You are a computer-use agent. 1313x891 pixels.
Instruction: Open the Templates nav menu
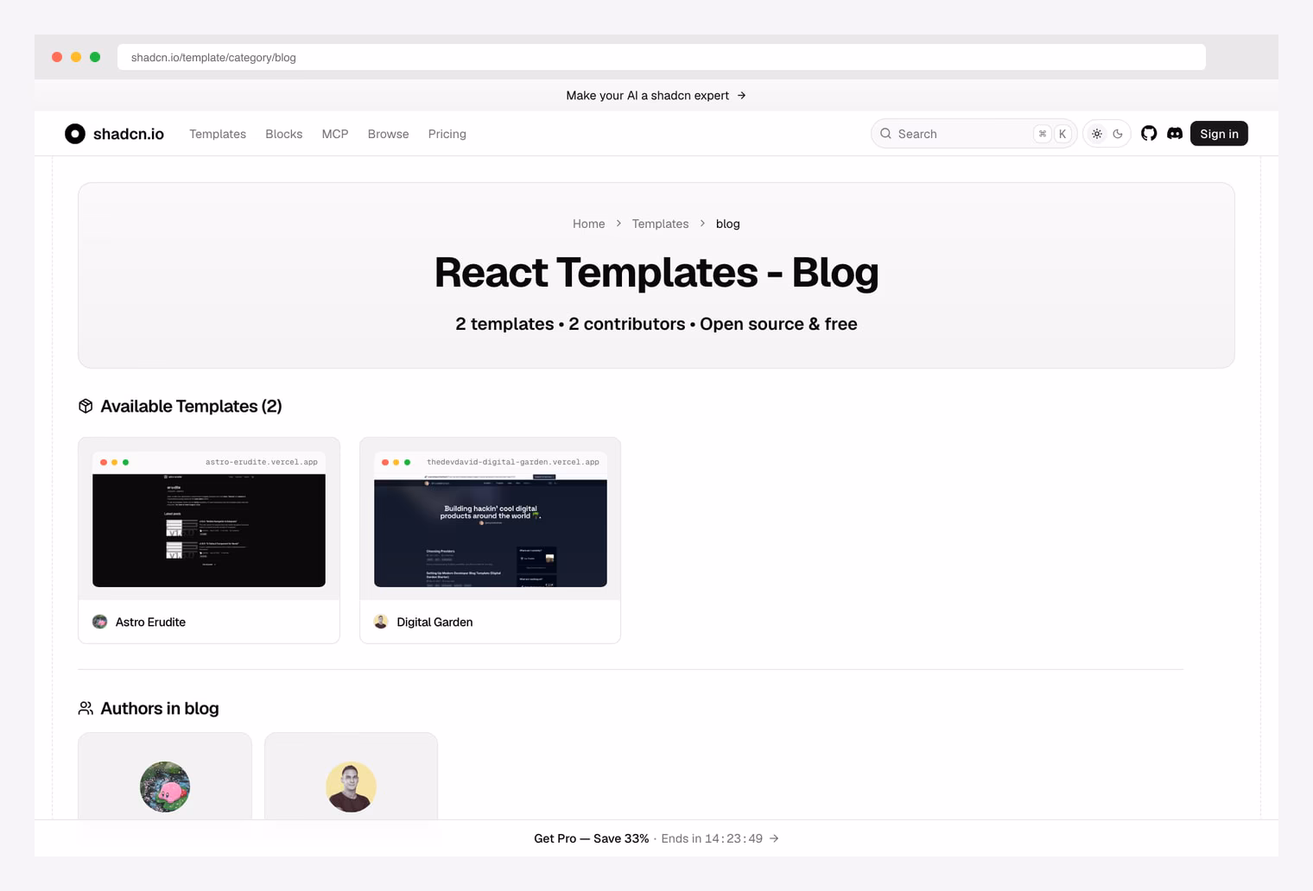(218, 134)
